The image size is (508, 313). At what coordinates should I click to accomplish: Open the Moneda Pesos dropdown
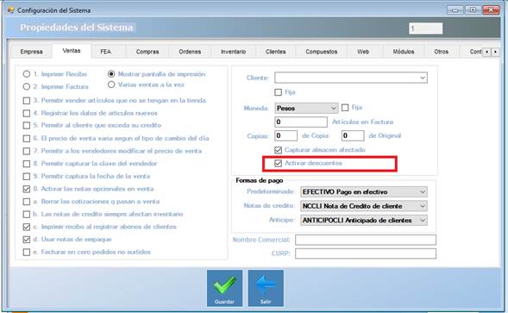(x=306, y=109)
